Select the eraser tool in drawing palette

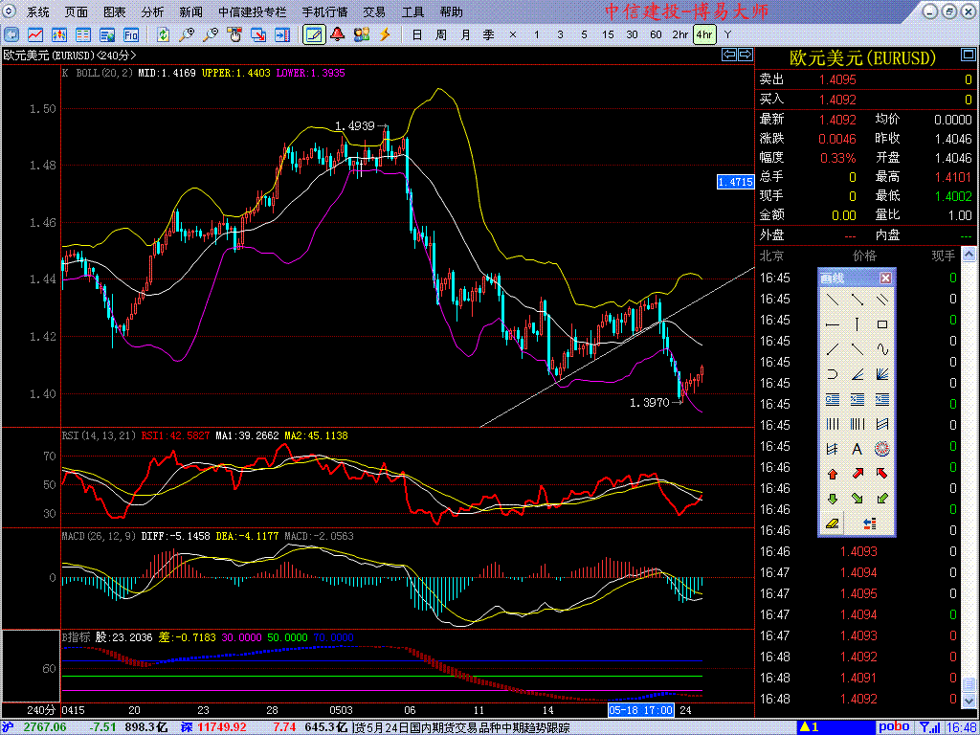point(832,523)
